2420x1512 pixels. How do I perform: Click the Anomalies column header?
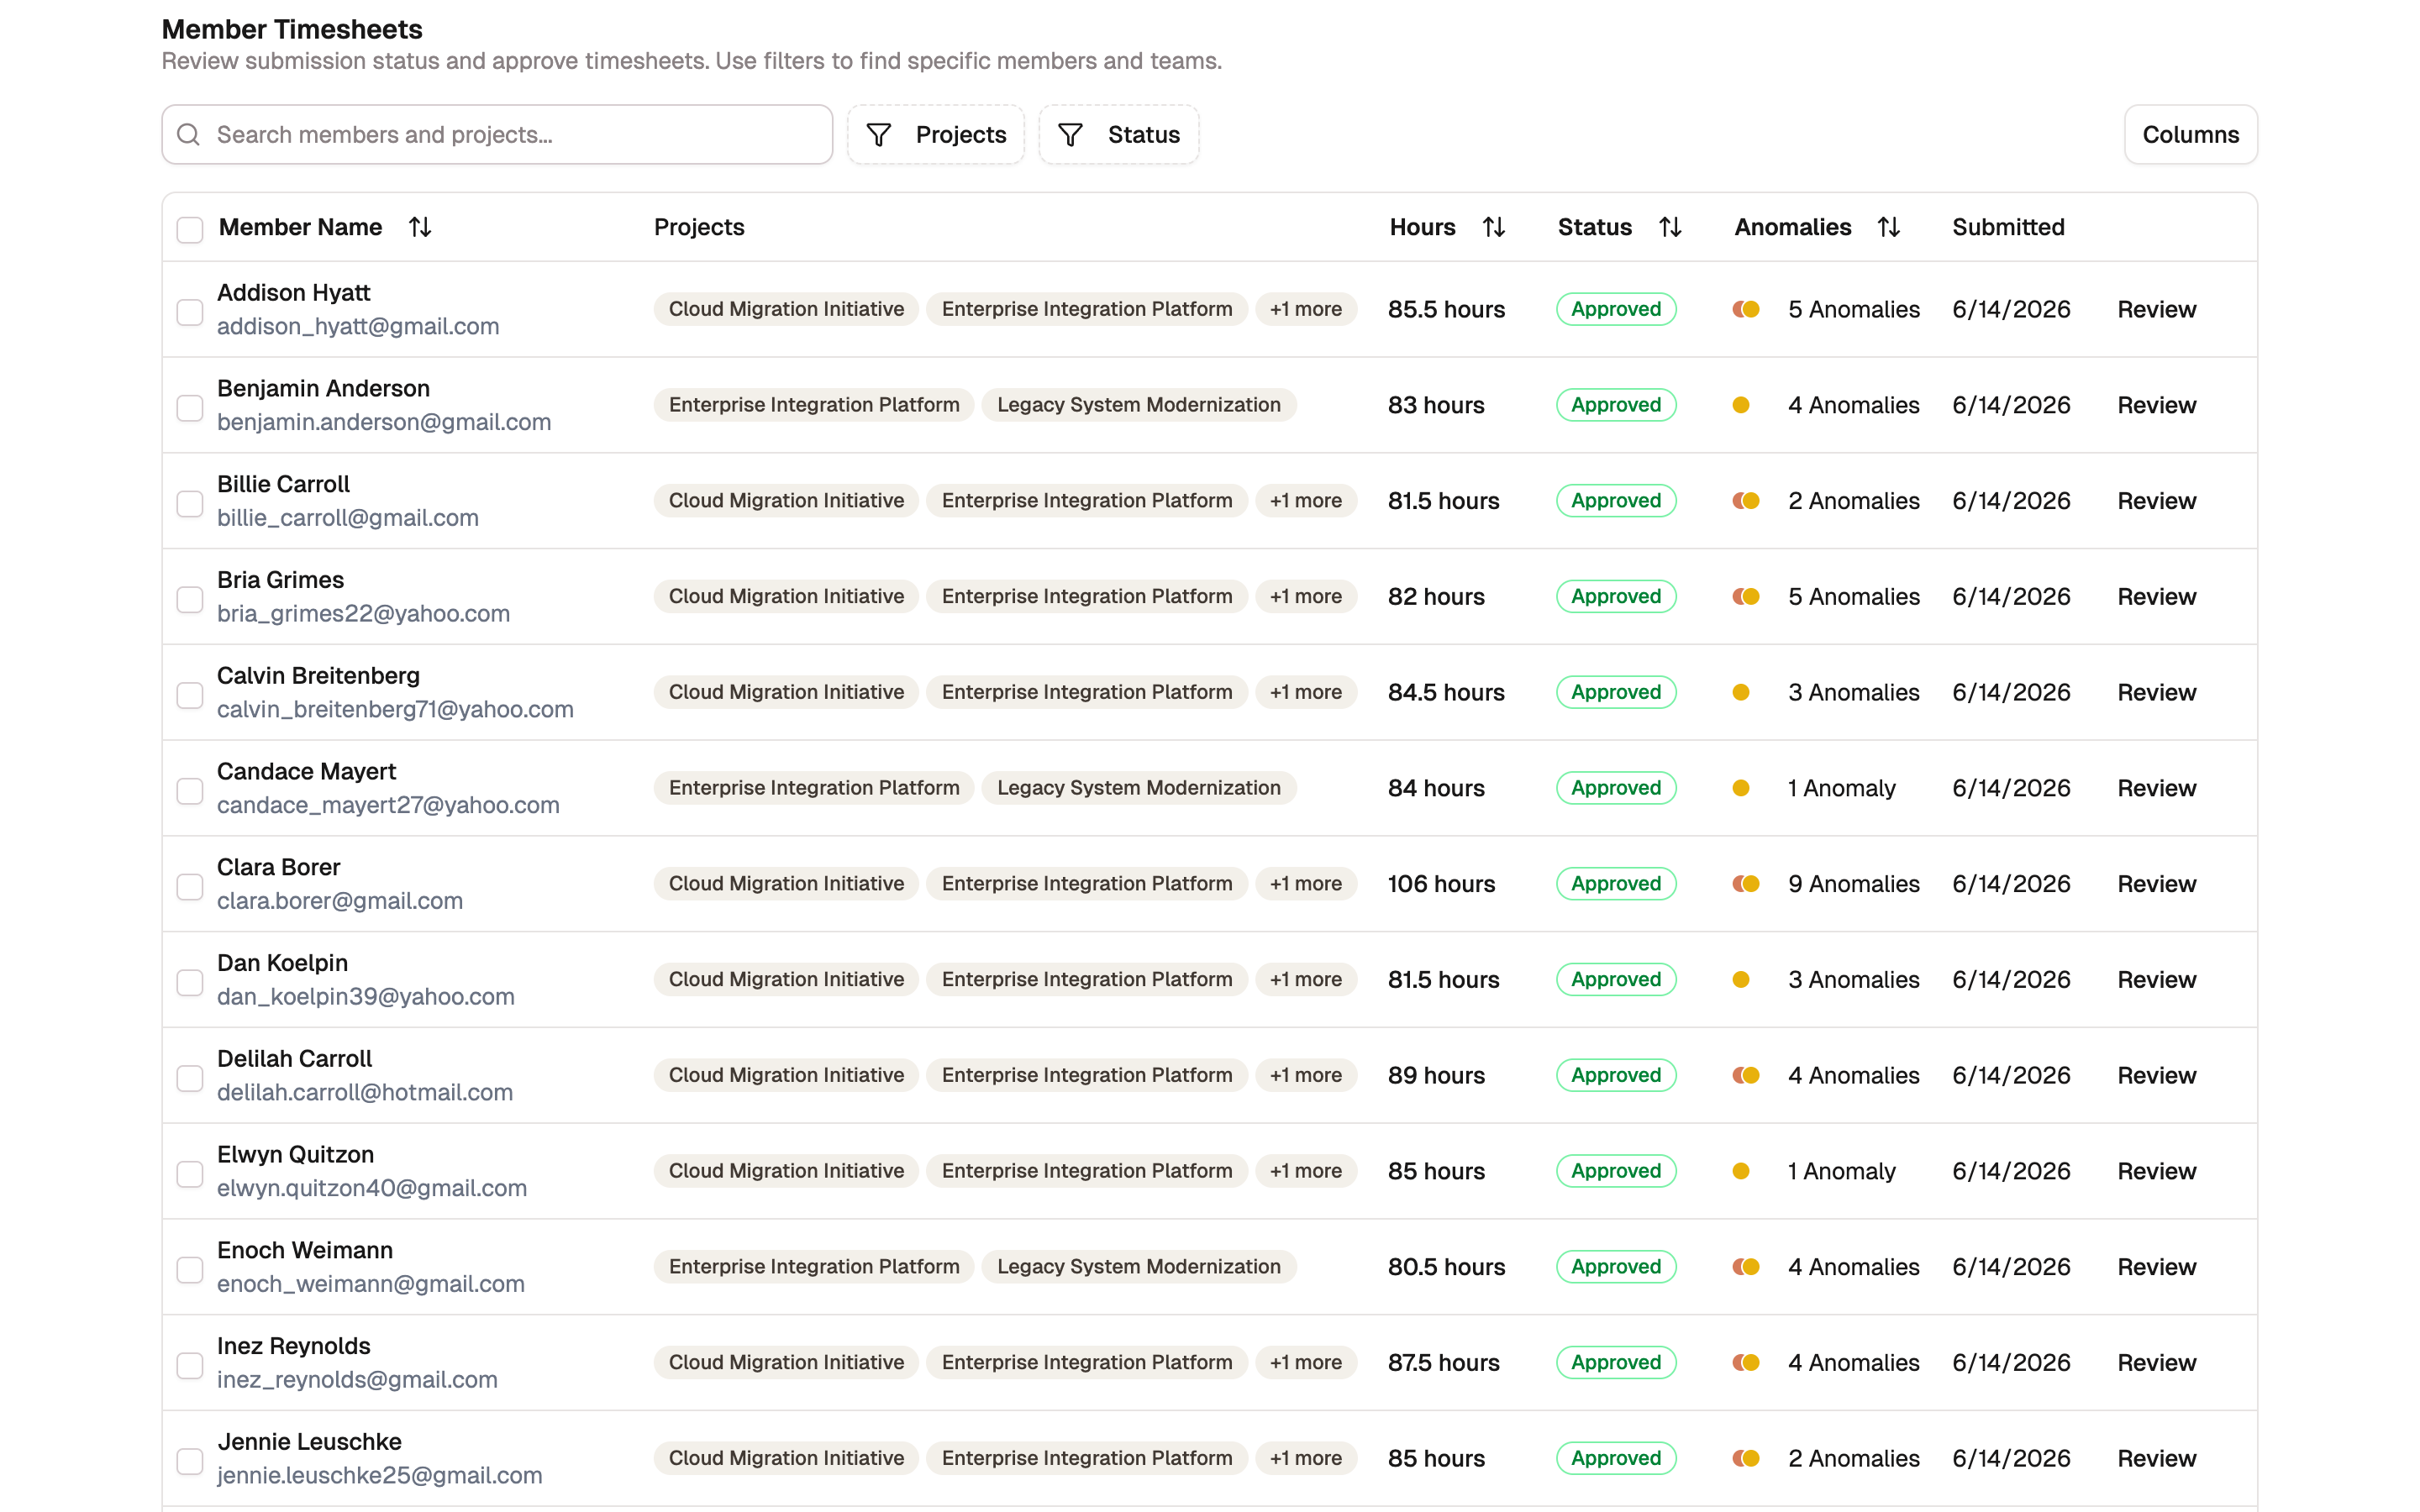pos(1792,227)
